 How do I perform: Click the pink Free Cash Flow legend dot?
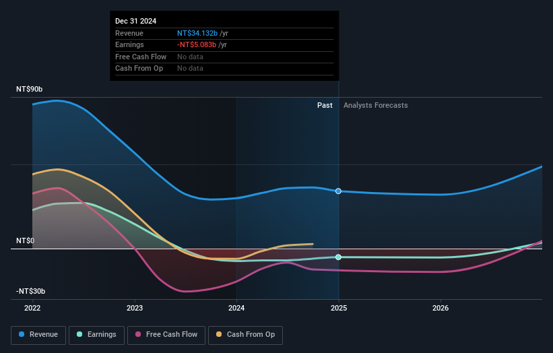click(x=138, y=334)
